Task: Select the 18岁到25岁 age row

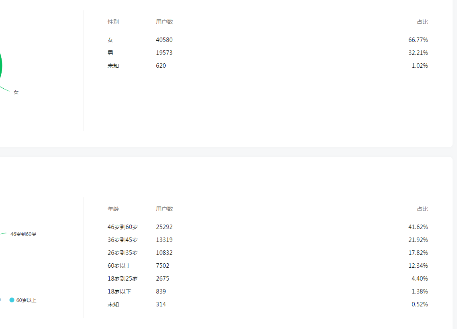Action: click(123, 279)
